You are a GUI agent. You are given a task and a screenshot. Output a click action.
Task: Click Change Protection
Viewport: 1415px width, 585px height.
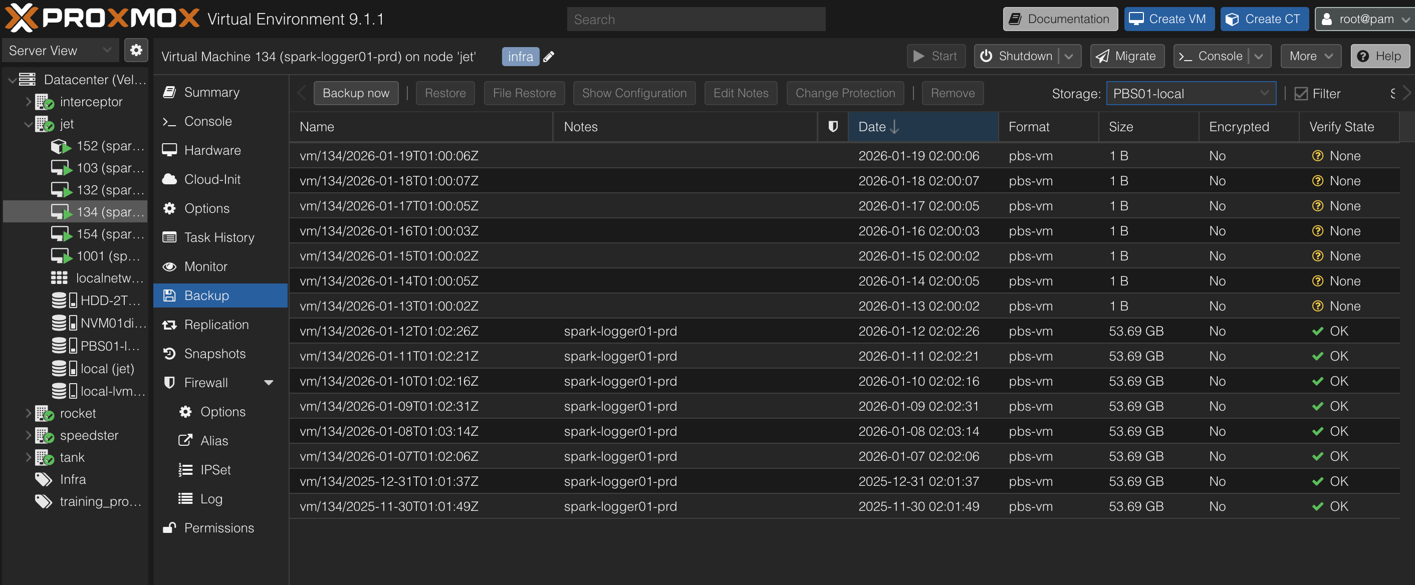845,93
